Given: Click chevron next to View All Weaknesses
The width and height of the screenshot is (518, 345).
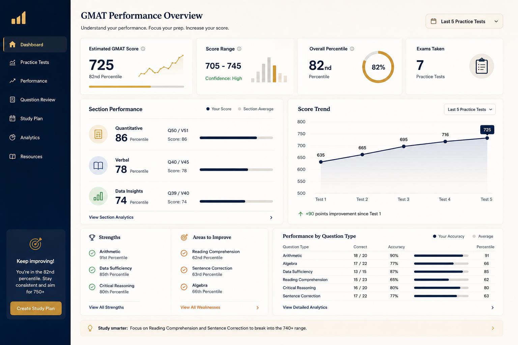Looking at the screenshot, I should tap(258, 308).
